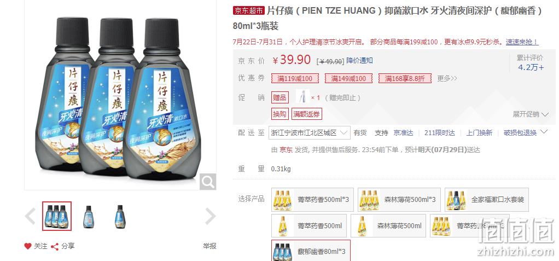Show more coupons via 更多>>
This screenshot has height=261, width=559.
tap(447, 78)
